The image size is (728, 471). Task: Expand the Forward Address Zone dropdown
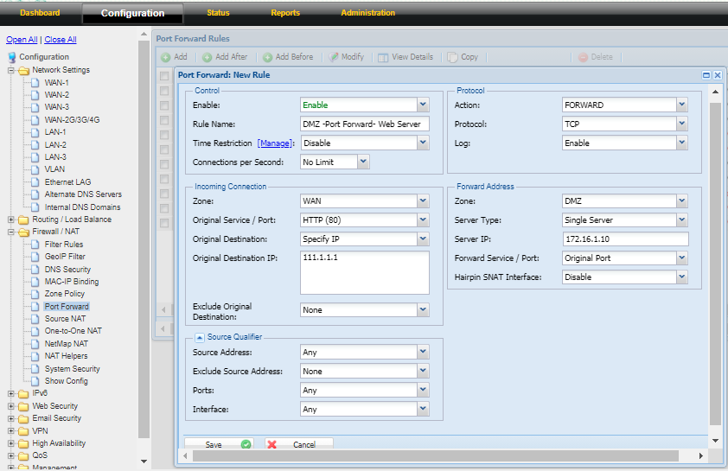pyautogui.click(x=681, y=201)
